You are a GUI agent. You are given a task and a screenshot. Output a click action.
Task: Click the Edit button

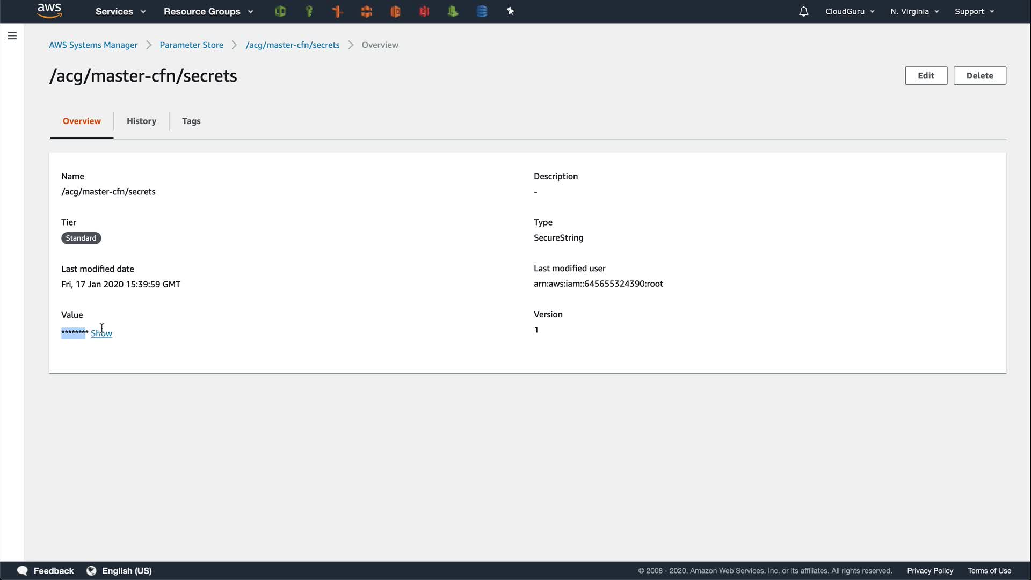(926, 76)
